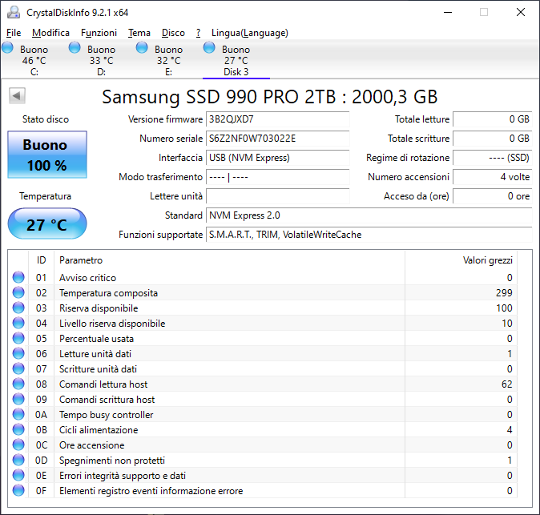This screenshot has width=540, height=515.
Task: Open the Disco menu
Action: tap(173, 33)
